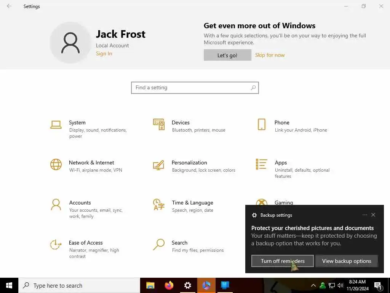Click the Settings gear on the taskbar

[187, 285]
